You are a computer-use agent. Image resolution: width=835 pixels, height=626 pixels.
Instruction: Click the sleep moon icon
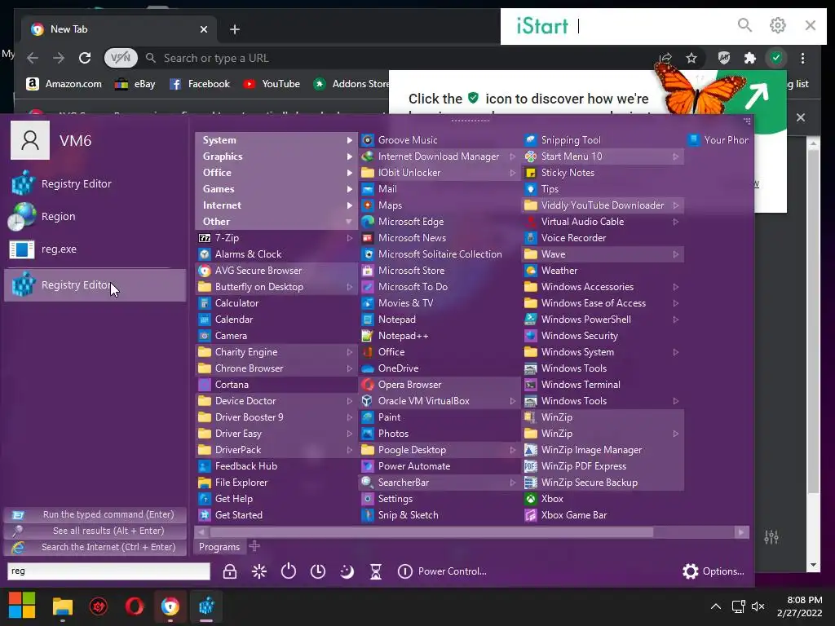[347, 571]
